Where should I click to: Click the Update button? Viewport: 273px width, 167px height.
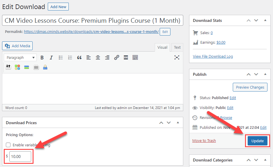258,141
